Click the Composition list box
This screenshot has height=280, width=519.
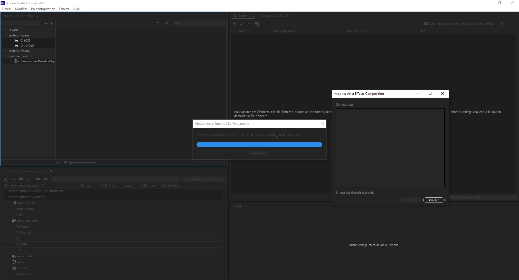(x=390, y=148)
